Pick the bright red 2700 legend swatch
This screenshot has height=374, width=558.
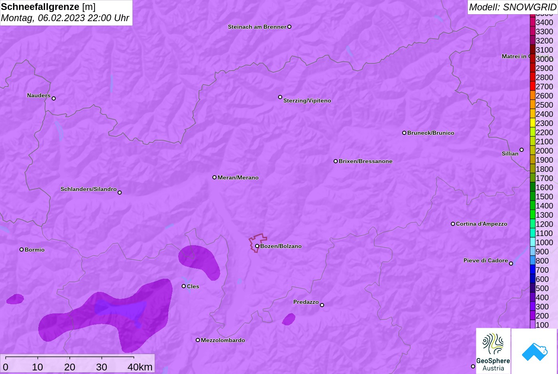point(532,86)
